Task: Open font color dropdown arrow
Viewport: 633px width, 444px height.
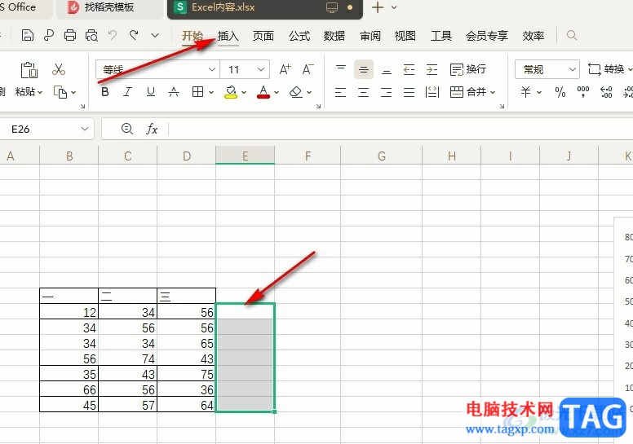Action: click(x=277, y=93)
